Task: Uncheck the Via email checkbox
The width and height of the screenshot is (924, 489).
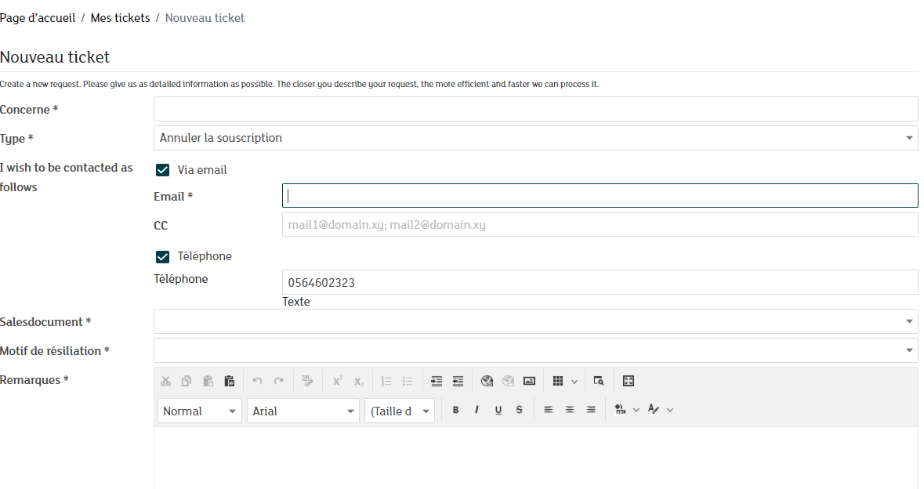Action: [x=163, y=170]
